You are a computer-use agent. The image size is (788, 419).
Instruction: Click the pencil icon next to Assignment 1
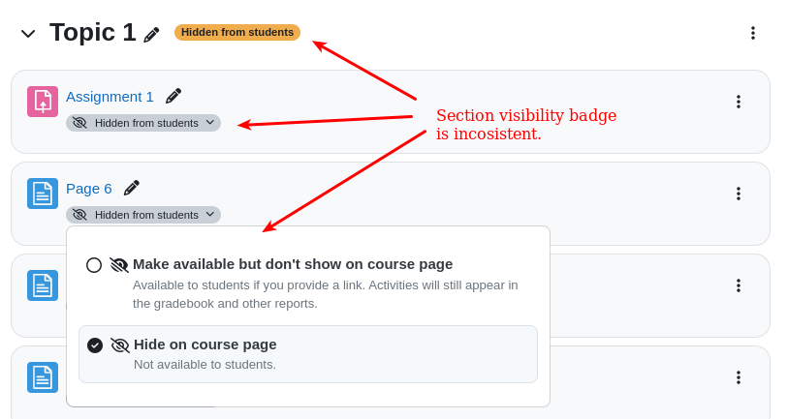173,96
